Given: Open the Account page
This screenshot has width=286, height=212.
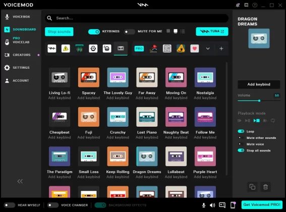Looking at the screenshot, I should pos(17,81).
